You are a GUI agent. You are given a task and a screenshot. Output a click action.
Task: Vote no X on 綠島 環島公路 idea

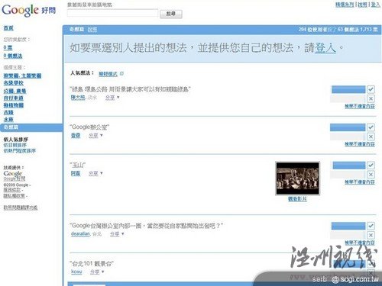point(371,98)
